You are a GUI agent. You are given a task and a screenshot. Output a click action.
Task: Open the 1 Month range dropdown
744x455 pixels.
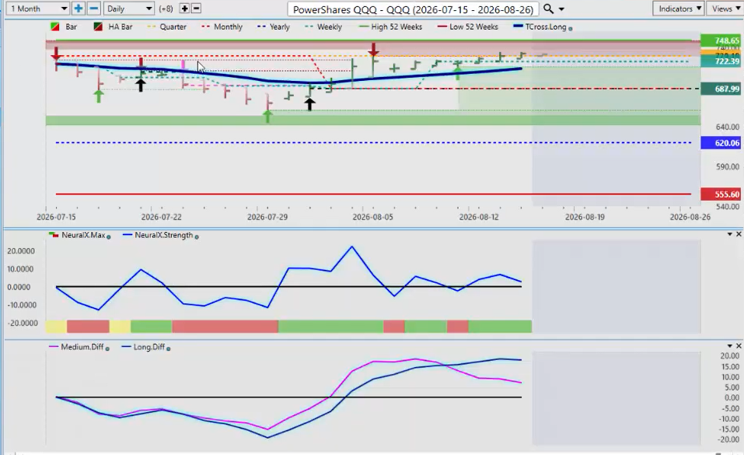(39, 9)
